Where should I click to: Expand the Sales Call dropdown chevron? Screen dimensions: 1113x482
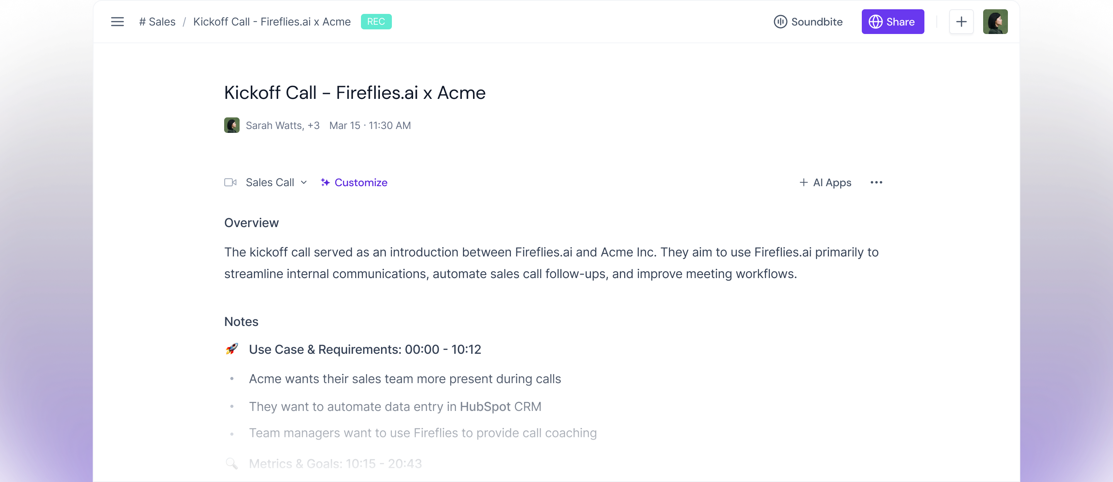coord(304,182)
